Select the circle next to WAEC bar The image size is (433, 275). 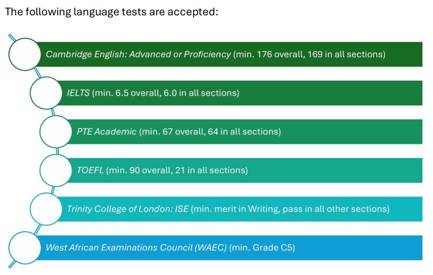click(x=25, y=248)
